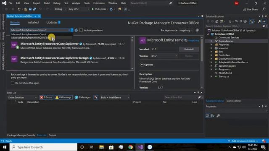269x151 pixels.
Task: Click the Property Pages wrench icon
Action: (218, 116)
